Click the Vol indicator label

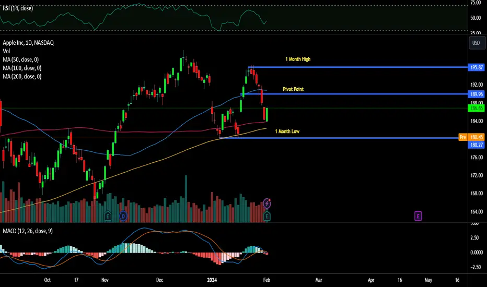pos(6,51)
